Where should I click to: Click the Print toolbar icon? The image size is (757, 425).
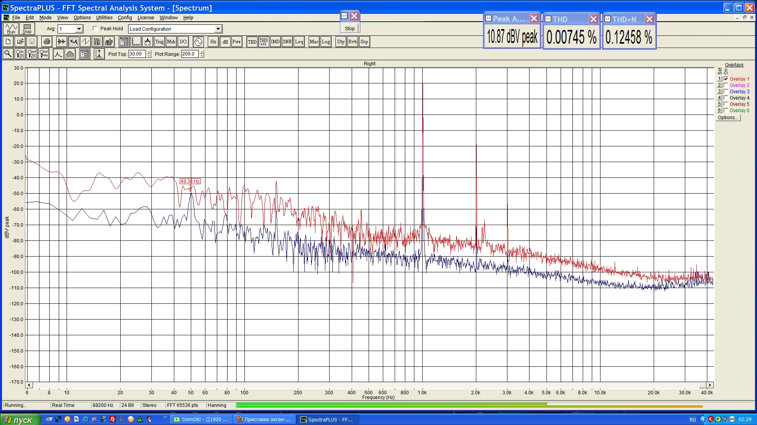pos(47,42)
